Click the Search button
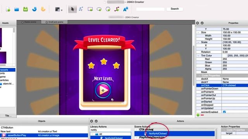This screenshot has width=248, height=139. point(175,9)
